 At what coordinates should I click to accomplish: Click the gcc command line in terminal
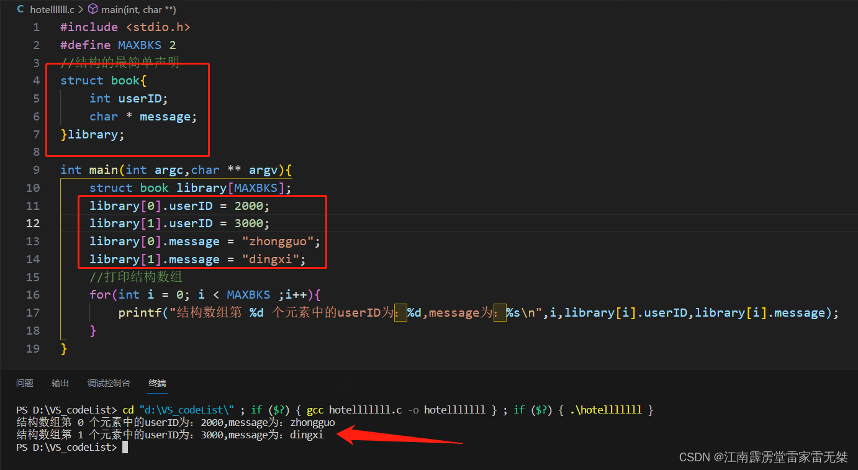point(335,410)
